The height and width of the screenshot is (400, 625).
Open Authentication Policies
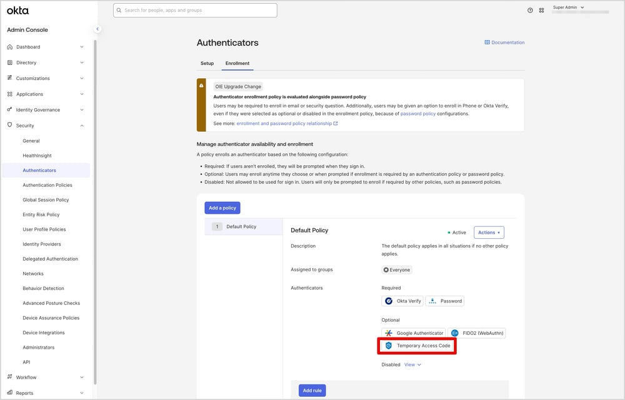[47, 185]
